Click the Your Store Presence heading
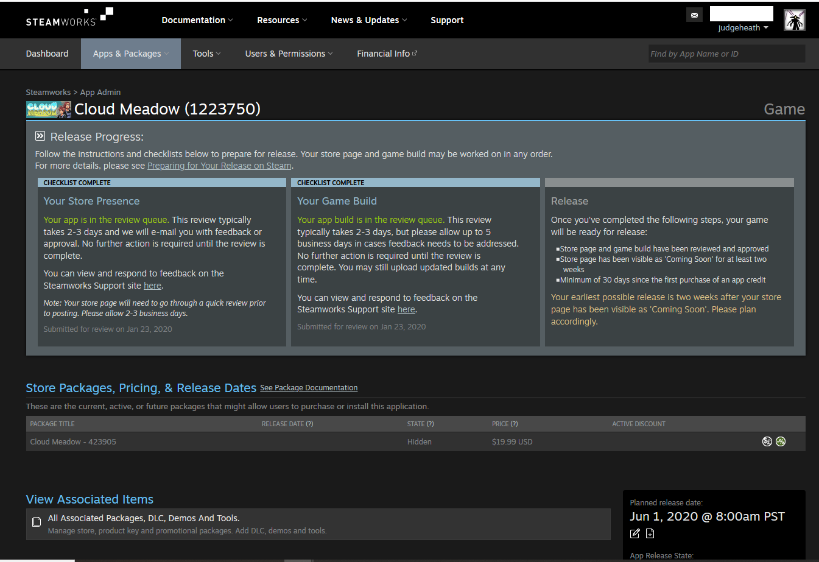 click(x=91, y=201)
